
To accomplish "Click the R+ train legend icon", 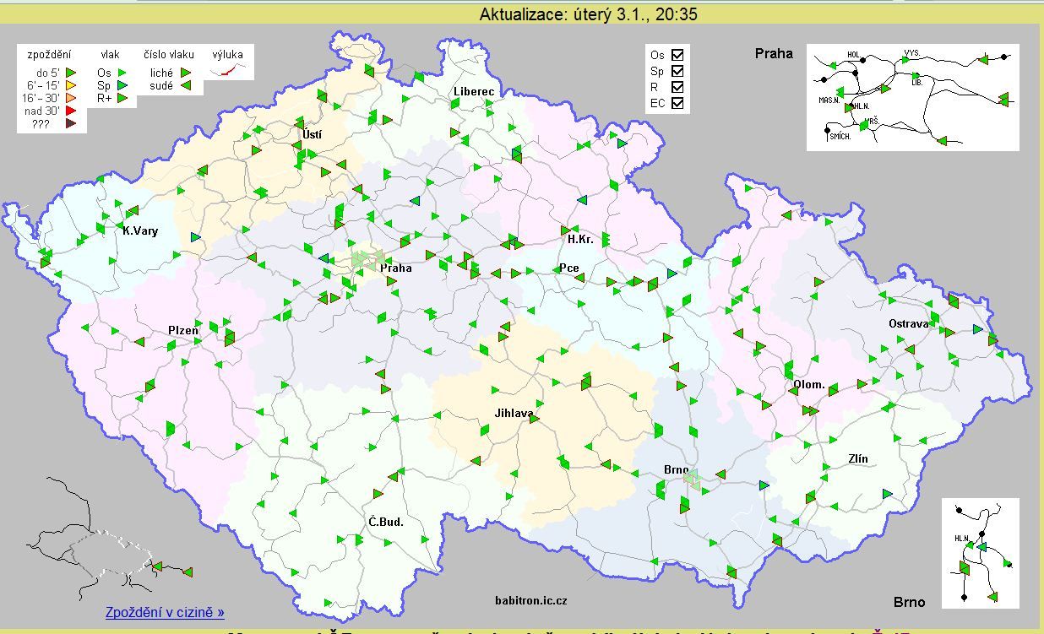I will click(122, 98).
